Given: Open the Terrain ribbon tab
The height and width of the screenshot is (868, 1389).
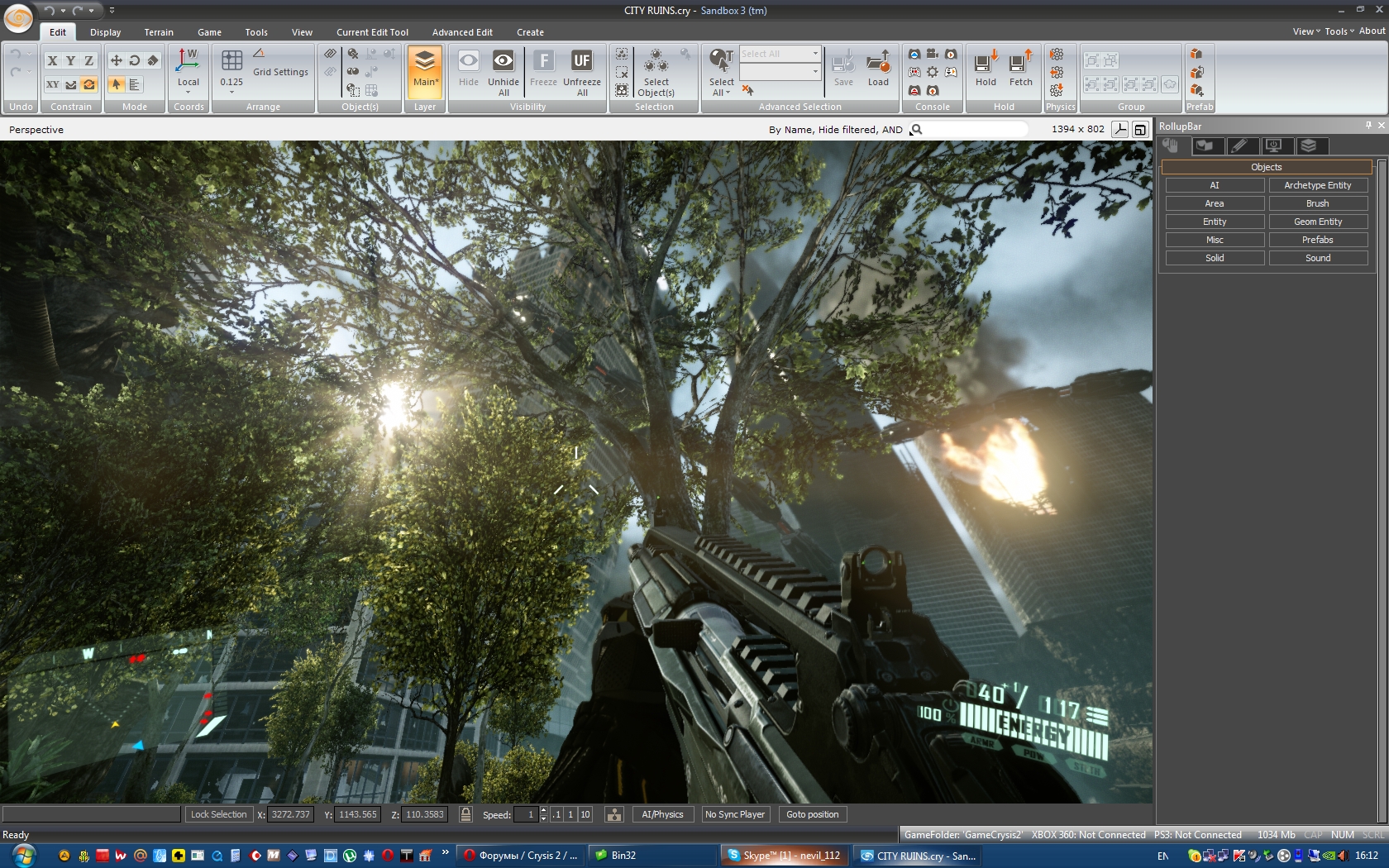Looking at the screenshot, I should [159, 32].
